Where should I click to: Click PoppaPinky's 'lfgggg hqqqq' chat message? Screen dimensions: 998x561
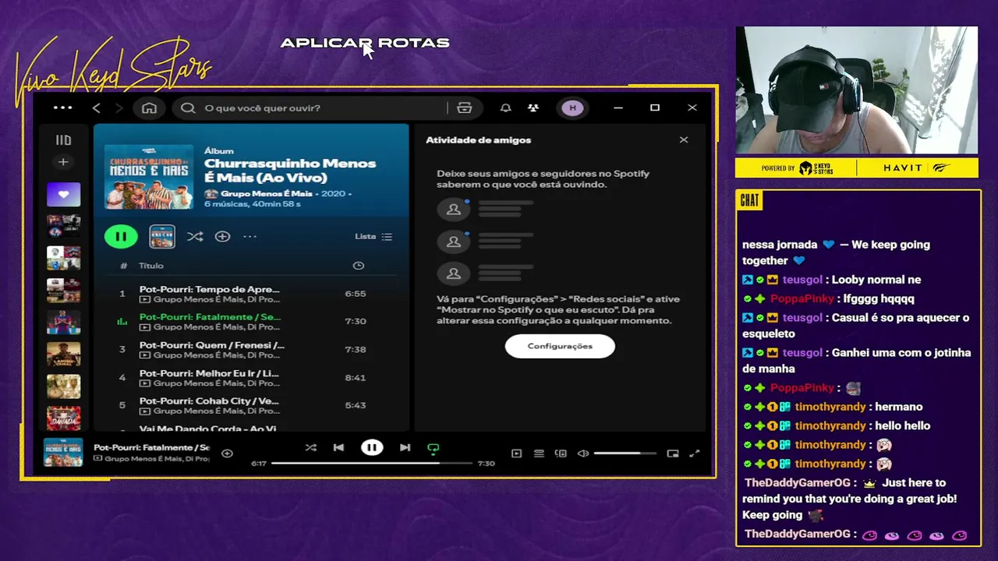pyautogui.click(x=879, y=298)
